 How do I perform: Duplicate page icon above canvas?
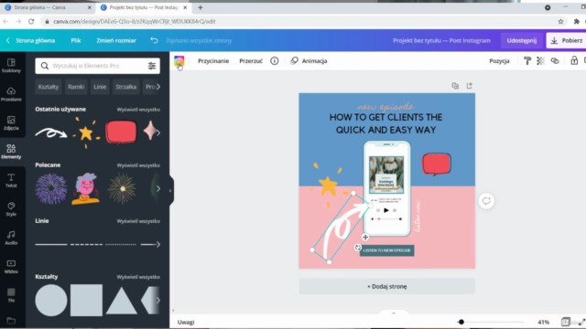[x=455, y=86]
